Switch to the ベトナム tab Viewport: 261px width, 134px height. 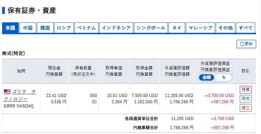[x=86, y=28]
